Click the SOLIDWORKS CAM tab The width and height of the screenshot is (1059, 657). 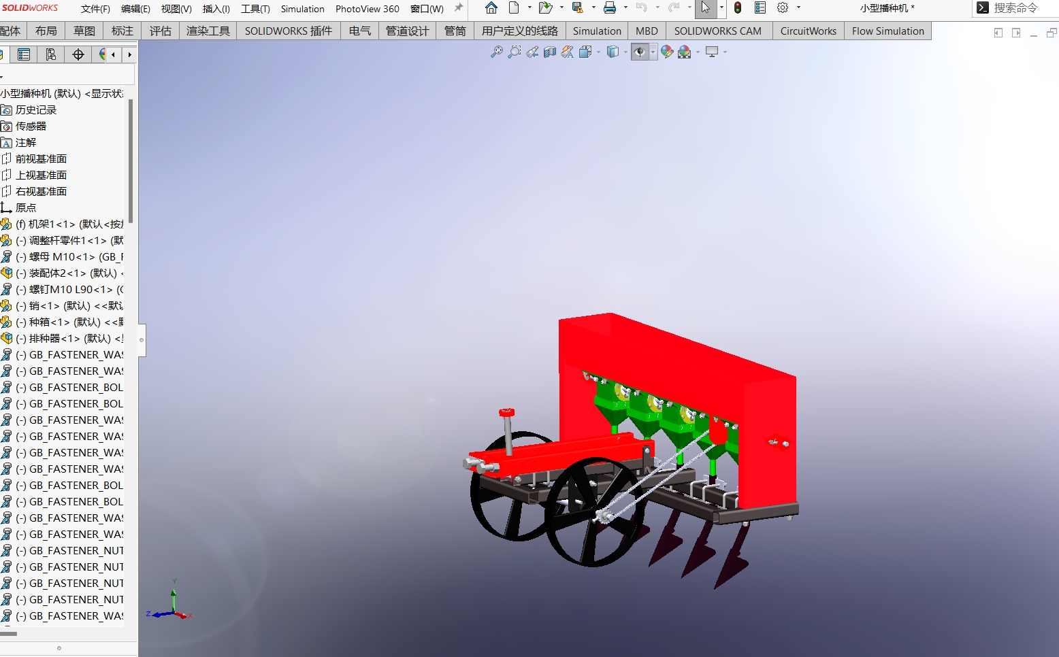tap(718, 31)
